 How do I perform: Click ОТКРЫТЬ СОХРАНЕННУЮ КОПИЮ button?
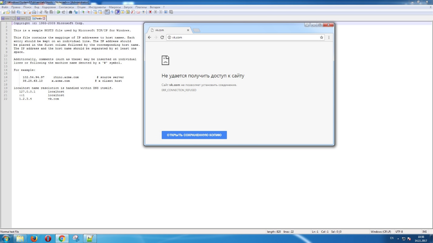tap(194, 135)
